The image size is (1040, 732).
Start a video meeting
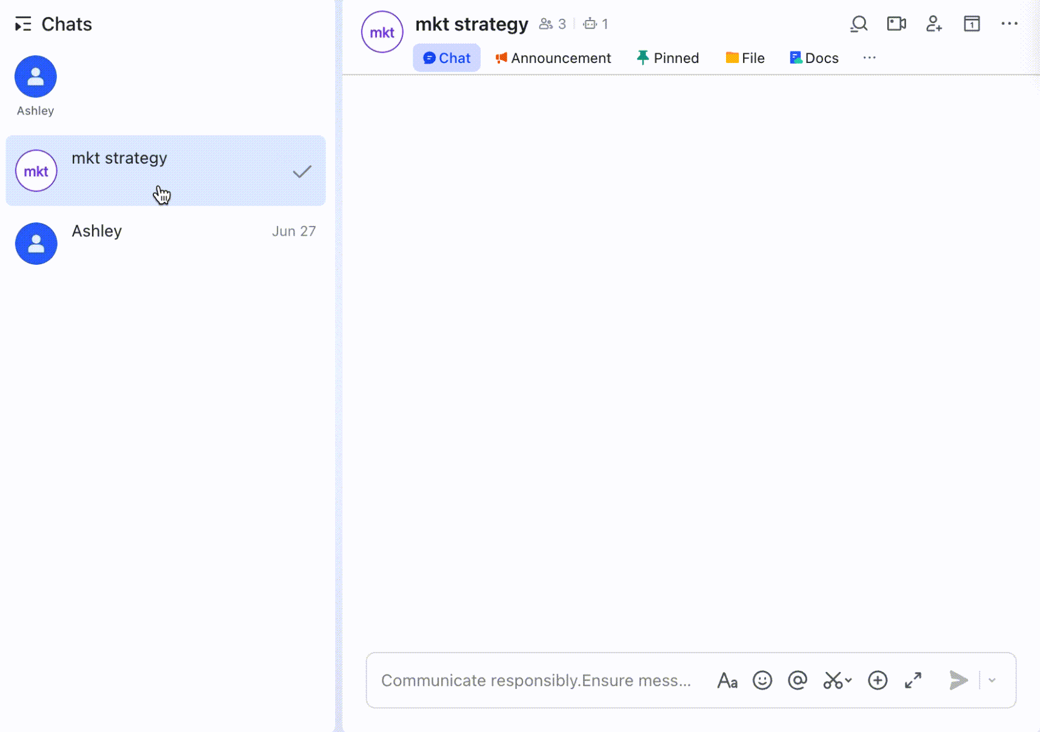click(x=896, y=24)
